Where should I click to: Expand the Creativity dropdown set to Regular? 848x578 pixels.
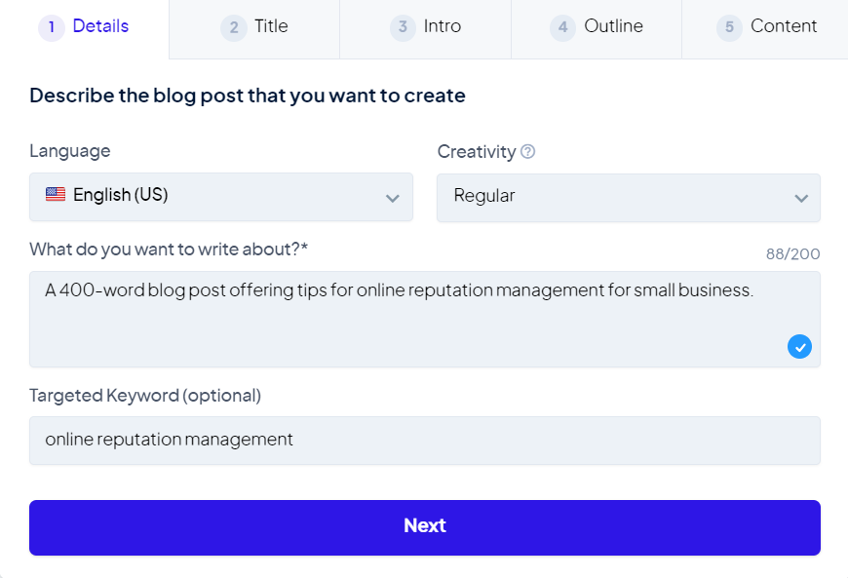628,197
